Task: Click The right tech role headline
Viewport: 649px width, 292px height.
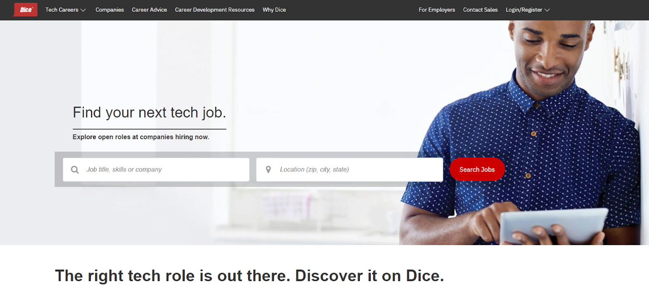Action: (x=249, y=276)
